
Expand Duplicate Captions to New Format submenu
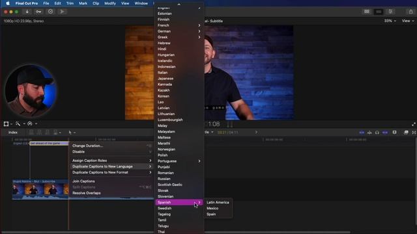tap(111, 172)
